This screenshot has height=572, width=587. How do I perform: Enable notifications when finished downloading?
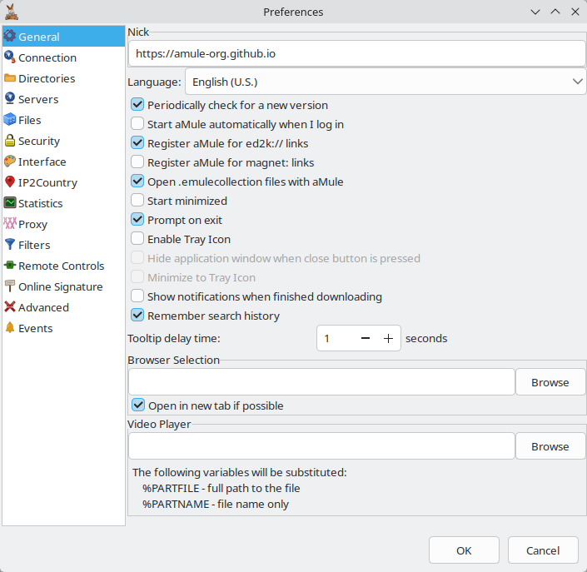pos(137,296)
